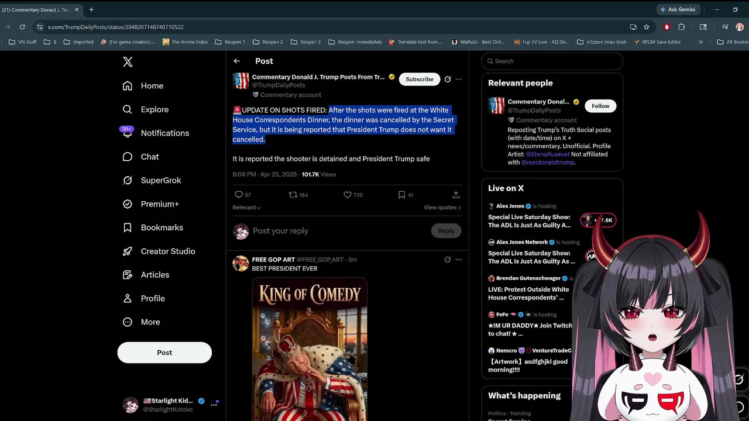Click the 9:06 PM Apr 25, 2026 timestamp

point(265,174)
